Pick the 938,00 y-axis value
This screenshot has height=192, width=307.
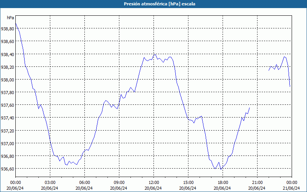(7, 80)
